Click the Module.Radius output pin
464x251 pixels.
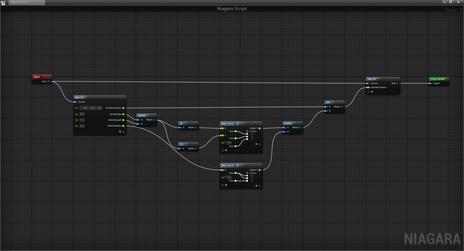pyautogui.click(x=123, y=126)
